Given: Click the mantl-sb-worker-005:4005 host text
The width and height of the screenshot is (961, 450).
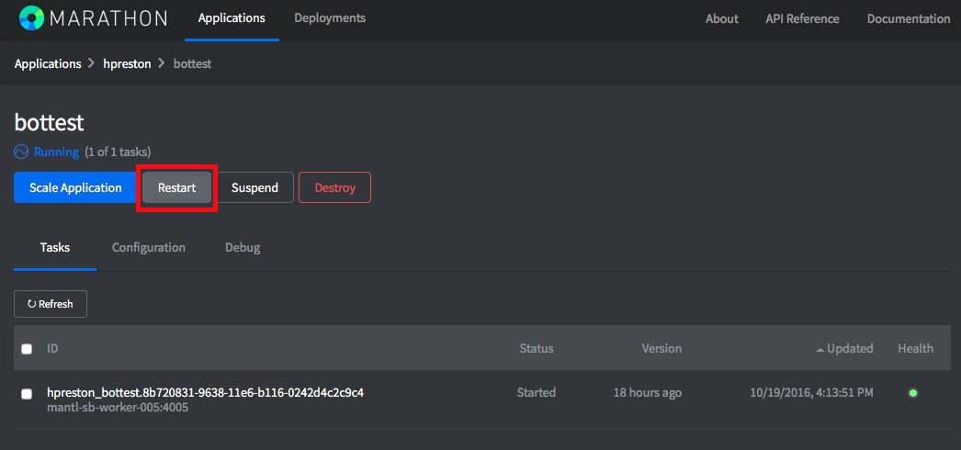Looking at the screenshot, I should 118,407.
